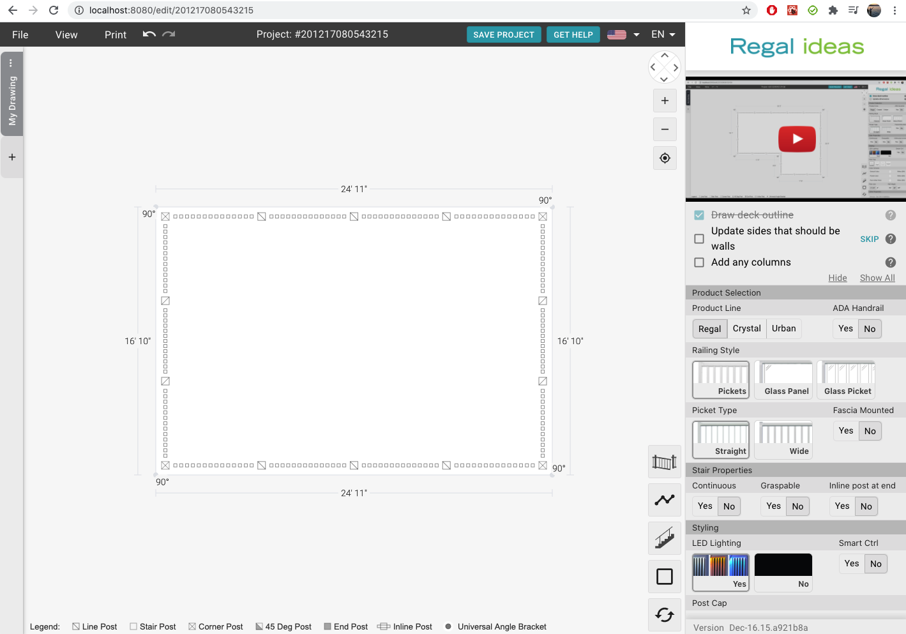
Task: Play the tutorial YouTube video
Action: click(x=797, y=139)
